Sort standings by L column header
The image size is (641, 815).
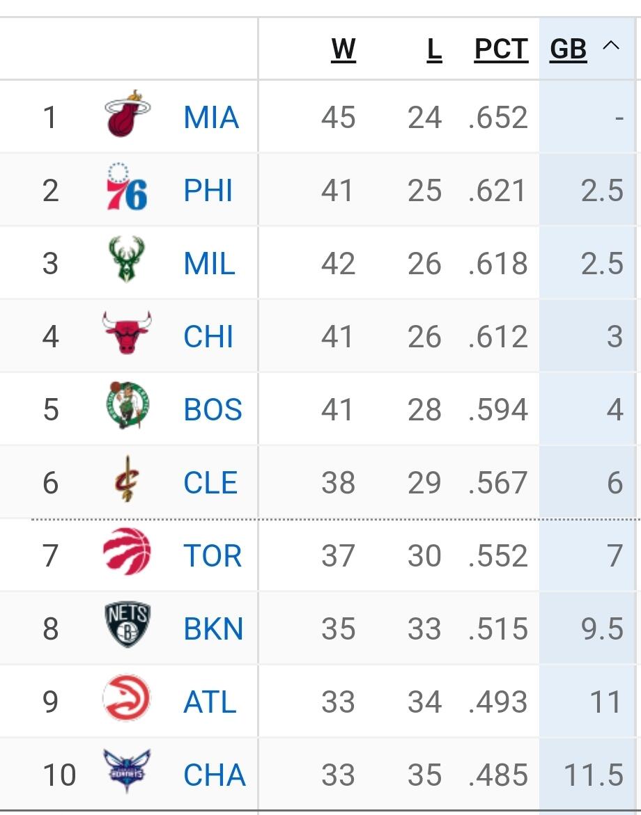[x=434, y=49]
